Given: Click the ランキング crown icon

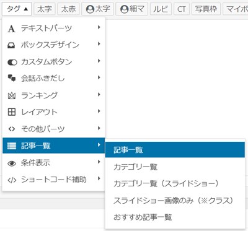Looking at the screenshot, I should point(12,95).
